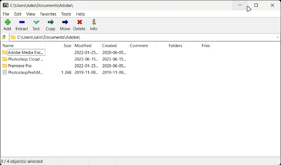
Task: Click the green Add plus icon
Action: 7,22
